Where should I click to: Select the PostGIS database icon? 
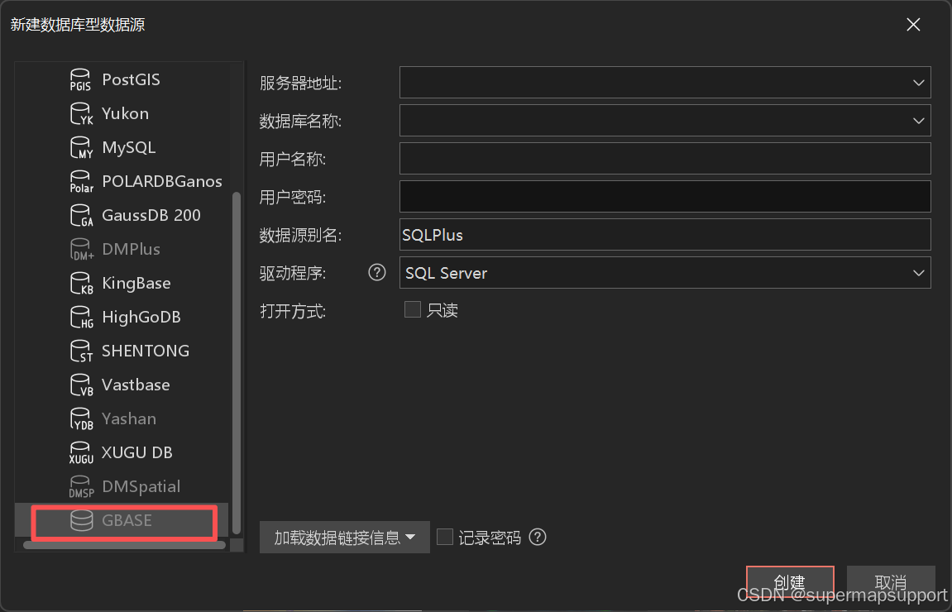coord(81,79)
